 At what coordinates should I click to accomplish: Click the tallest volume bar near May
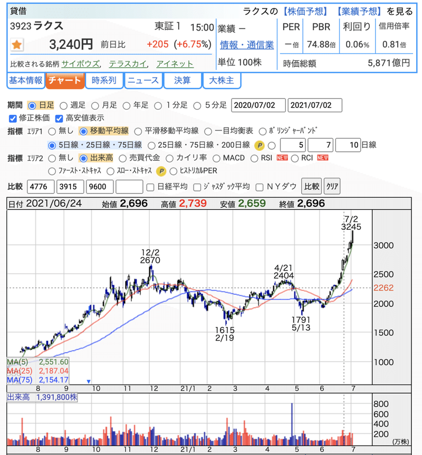292,424
